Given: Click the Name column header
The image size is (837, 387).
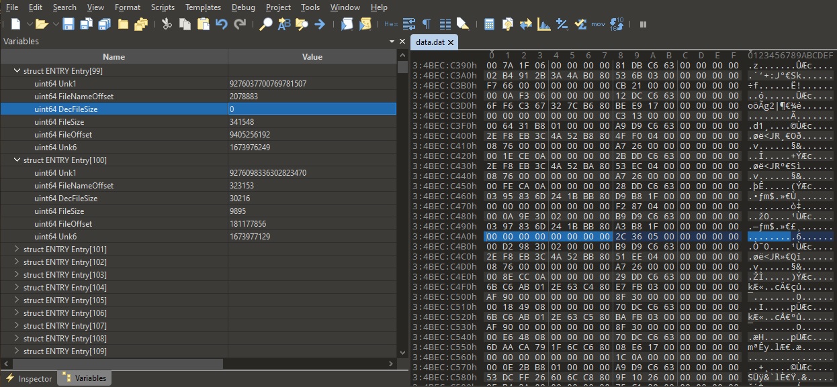Looking at the screenshot, I should (x=114, y=57).
